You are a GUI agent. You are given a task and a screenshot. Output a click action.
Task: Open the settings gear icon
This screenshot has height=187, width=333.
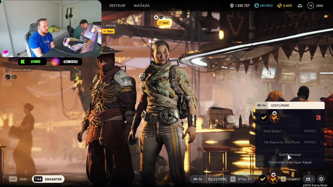pos(321,179)
